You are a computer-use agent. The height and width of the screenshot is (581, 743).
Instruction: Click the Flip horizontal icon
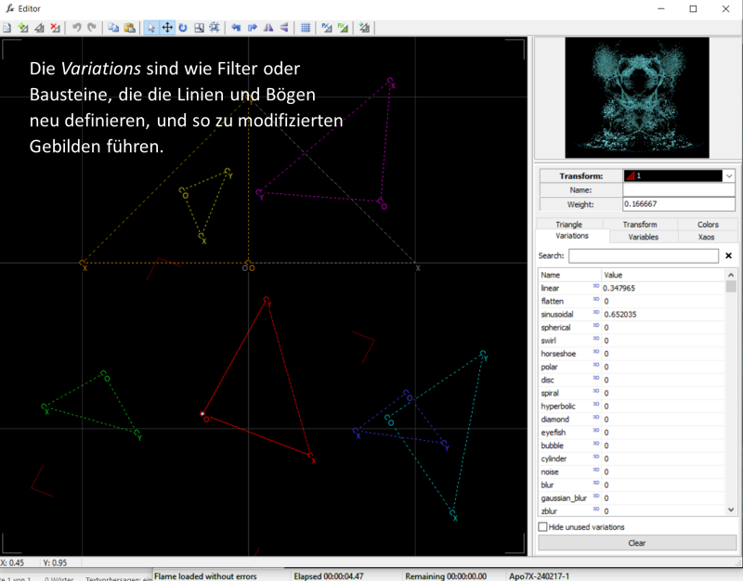(267, 28)
